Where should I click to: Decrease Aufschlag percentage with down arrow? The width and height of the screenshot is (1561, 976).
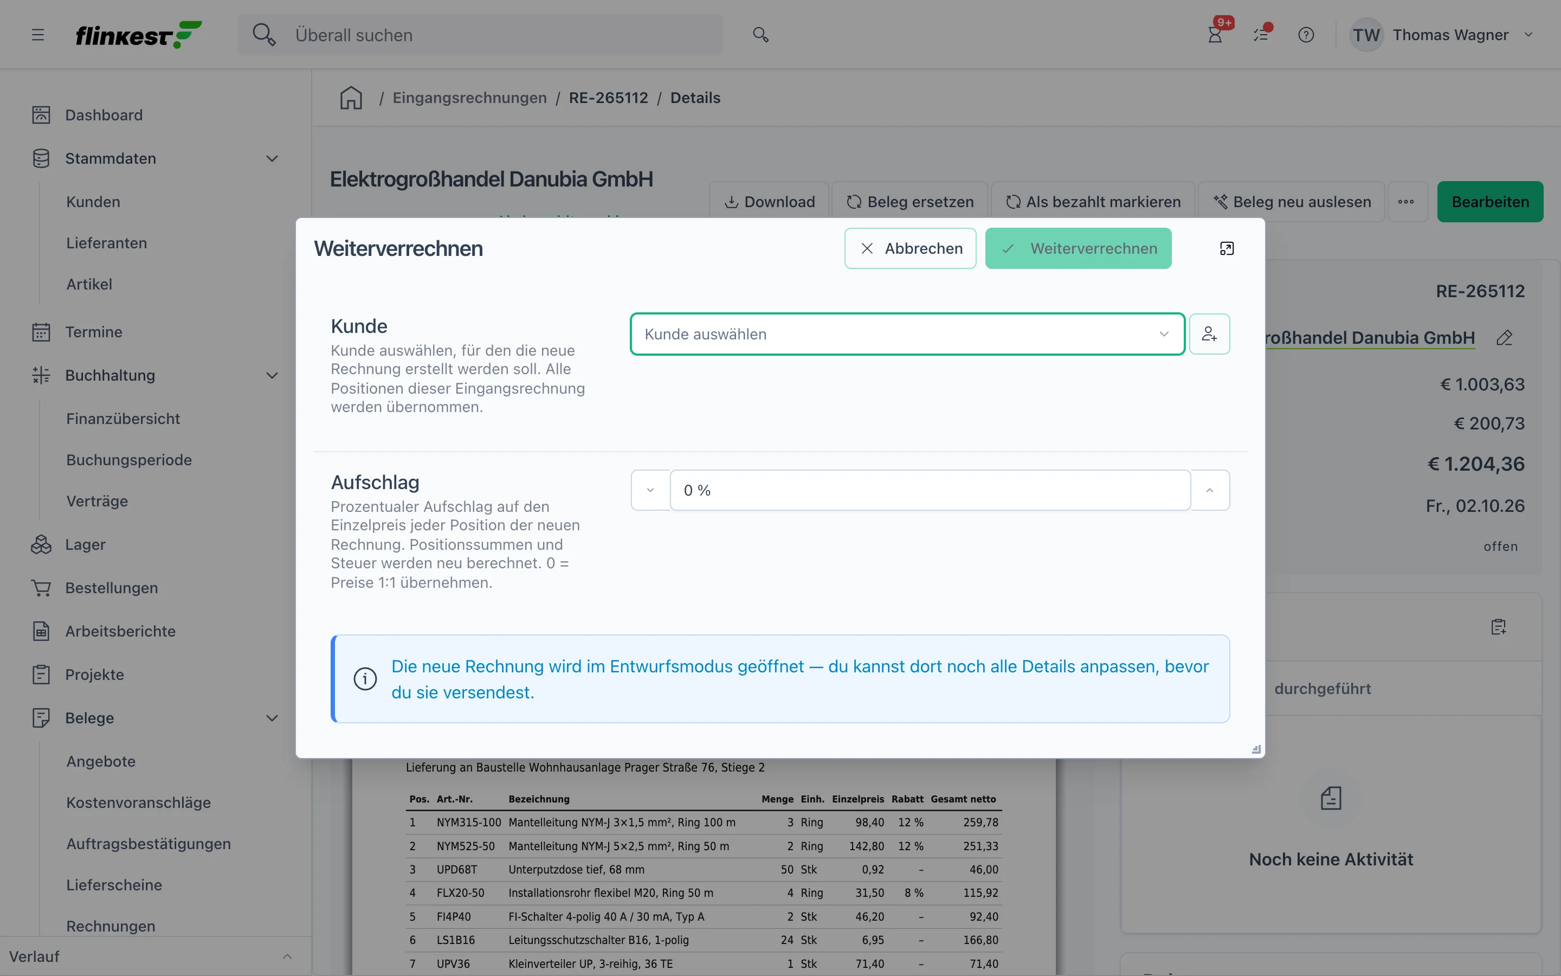click(650, 491)
